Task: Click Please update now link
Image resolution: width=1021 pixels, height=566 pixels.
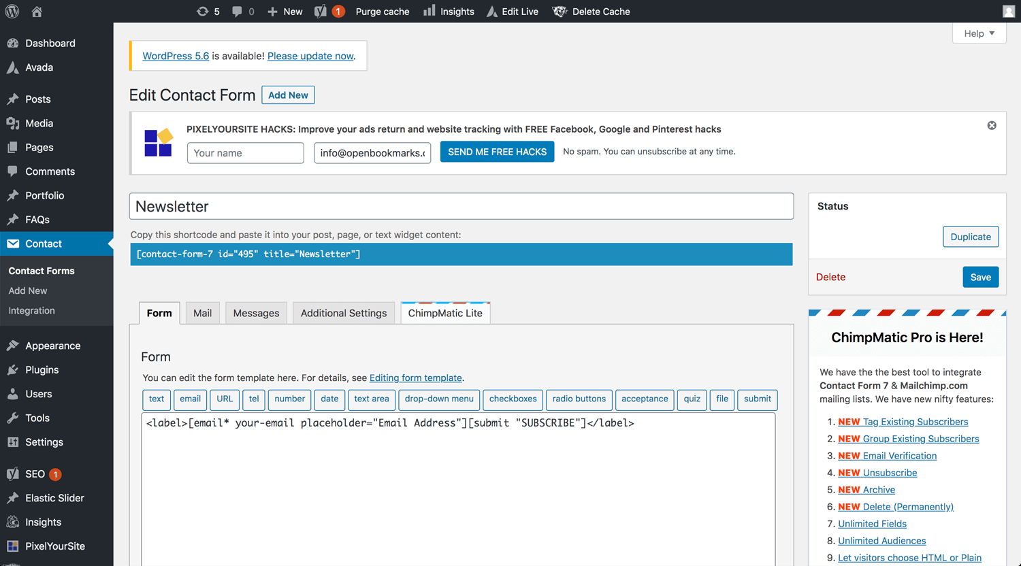Action: pos(310,56)
